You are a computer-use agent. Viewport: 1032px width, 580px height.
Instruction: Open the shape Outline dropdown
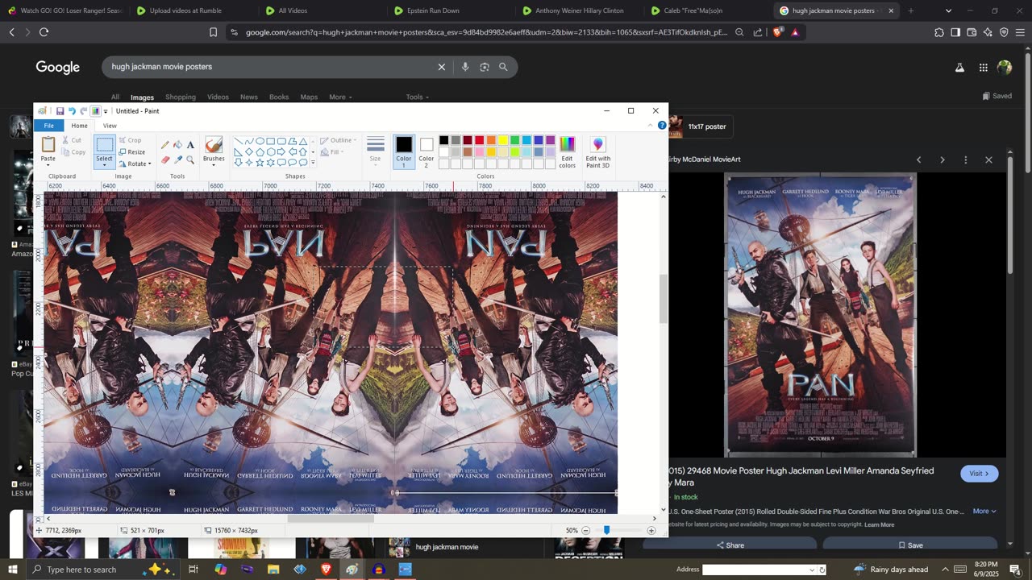click(x=339, y=140)
